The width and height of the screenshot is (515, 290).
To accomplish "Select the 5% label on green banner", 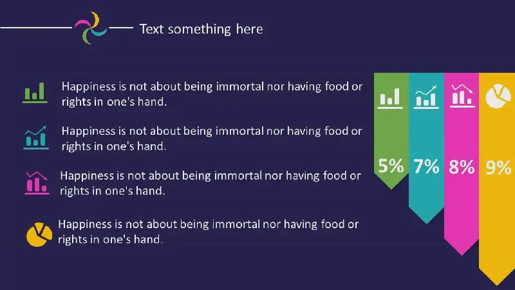I will pyautogui.click(x=391, y=166).
